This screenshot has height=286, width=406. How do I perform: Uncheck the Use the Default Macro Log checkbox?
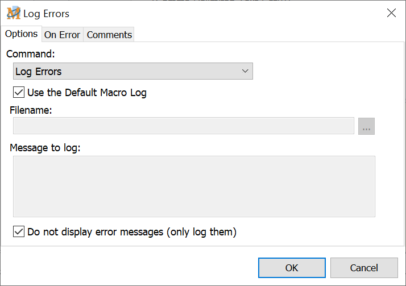tap(19, 92)
